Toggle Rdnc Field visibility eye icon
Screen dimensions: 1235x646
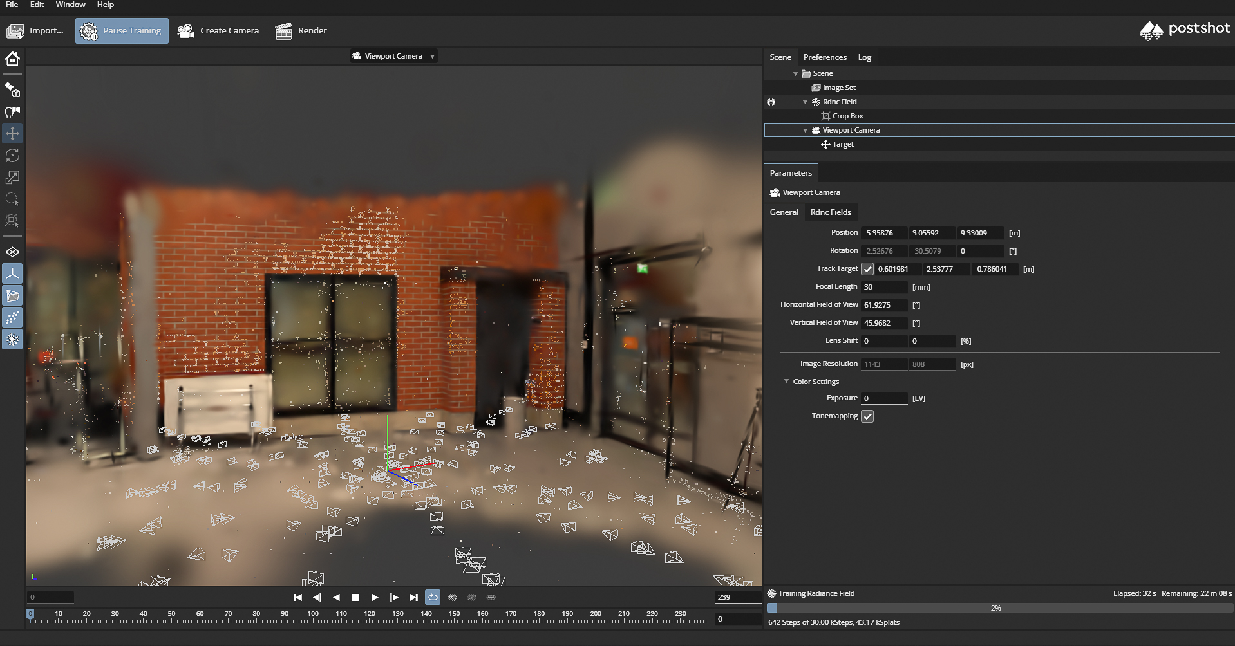(x=771, y=102)
